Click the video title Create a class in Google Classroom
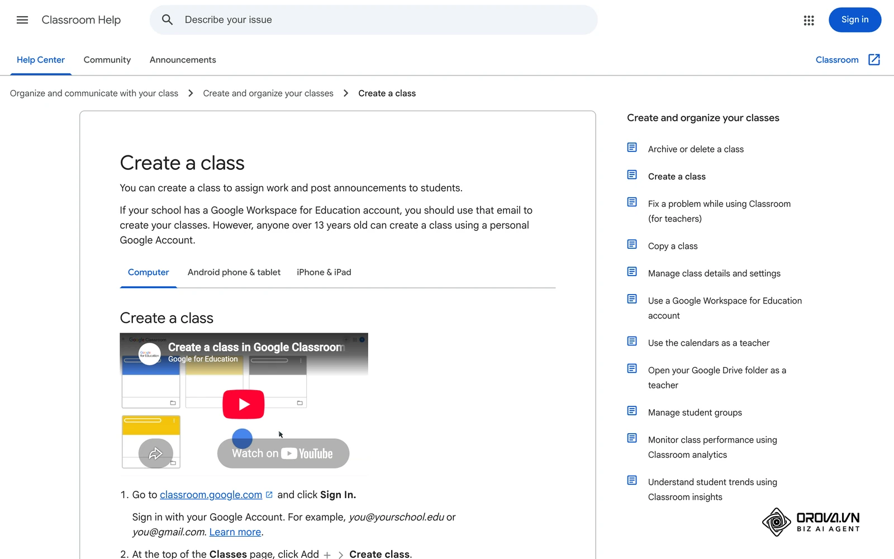This screenshot has width=894, height=559. tap(256, 347)
